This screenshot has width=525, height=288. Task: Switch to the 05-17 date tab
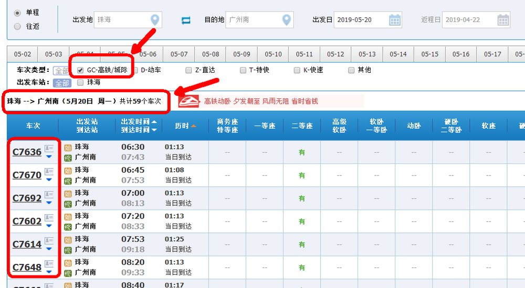[x=492, y=54]
